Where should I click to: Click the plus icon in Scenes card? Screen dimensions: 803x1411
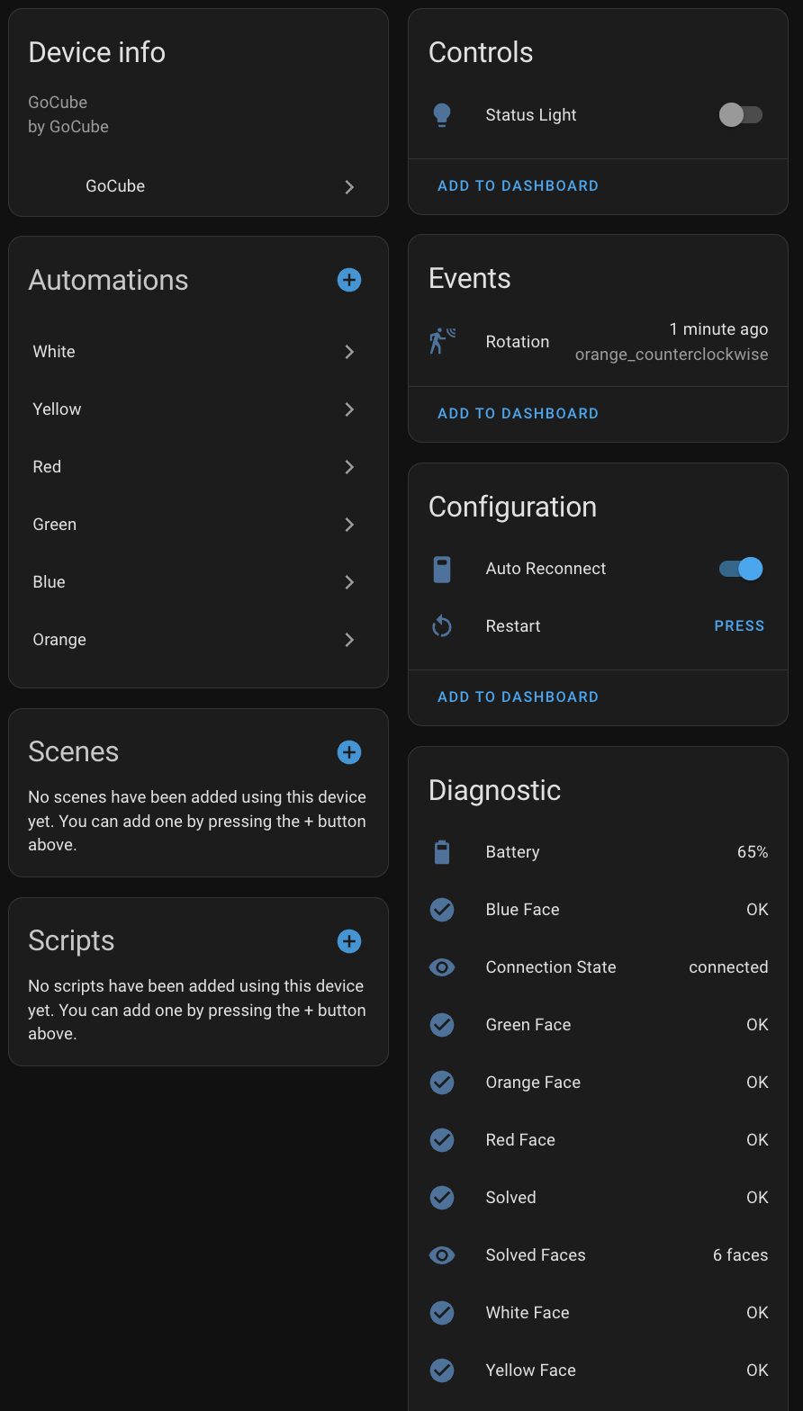(x=349, y=752)
